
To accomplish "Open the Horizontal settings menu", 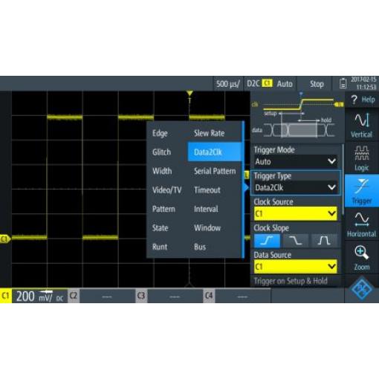I will (362, 224).
